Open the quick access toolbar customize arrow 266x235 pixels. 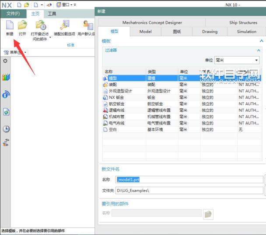click(x=75, y=5)
